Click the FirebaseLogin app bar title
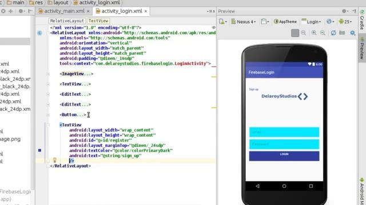The image size is (366, 205). pos(261,72)
